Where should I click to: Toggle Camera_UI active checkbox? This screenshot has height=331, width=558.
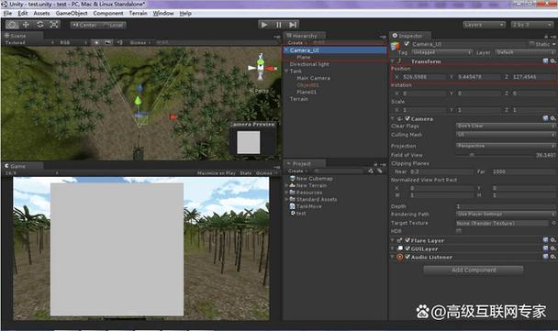coord(407,44)
